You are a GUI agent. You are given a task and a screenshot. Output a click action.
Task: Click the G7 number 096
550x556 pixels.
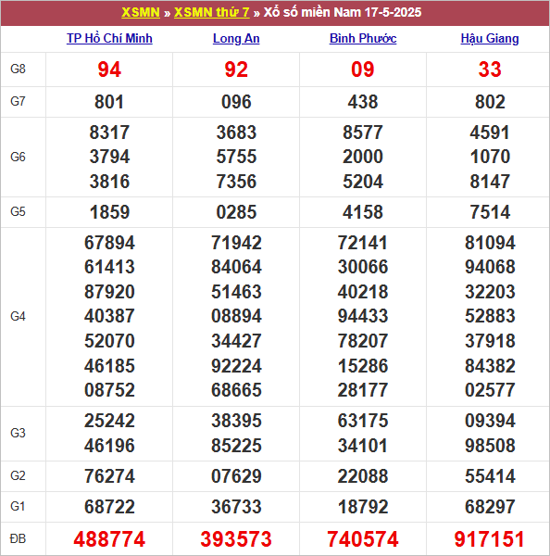236,102
